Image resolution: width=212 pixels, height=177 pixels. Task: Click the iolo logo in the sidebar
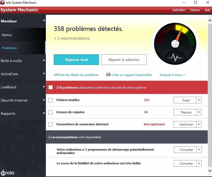tap(7, 173)
